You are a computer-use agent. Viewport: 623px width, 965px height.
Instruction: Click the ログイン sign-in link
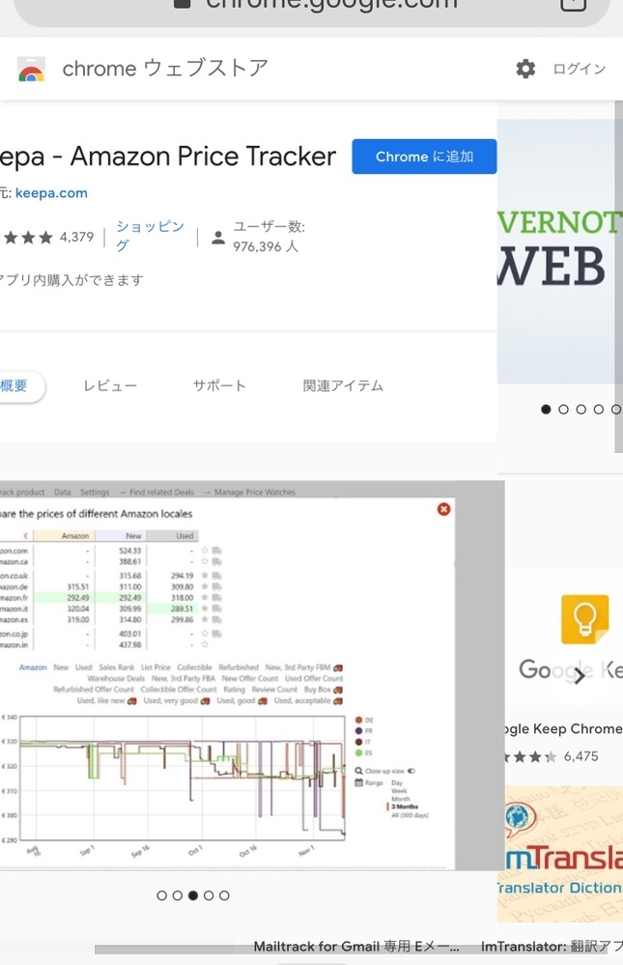click(x=579, y=69)
